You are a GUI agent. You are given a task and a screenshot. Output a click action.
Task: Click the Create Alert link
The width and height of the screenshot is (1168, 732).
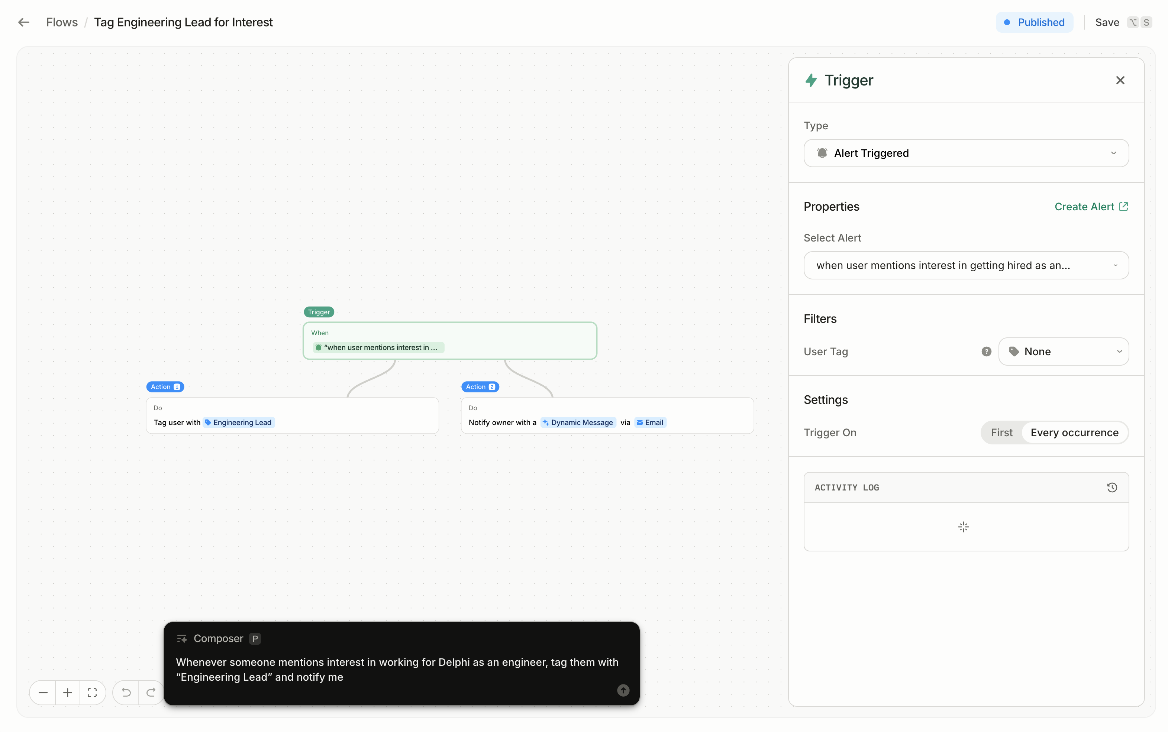click(1091, 207)
